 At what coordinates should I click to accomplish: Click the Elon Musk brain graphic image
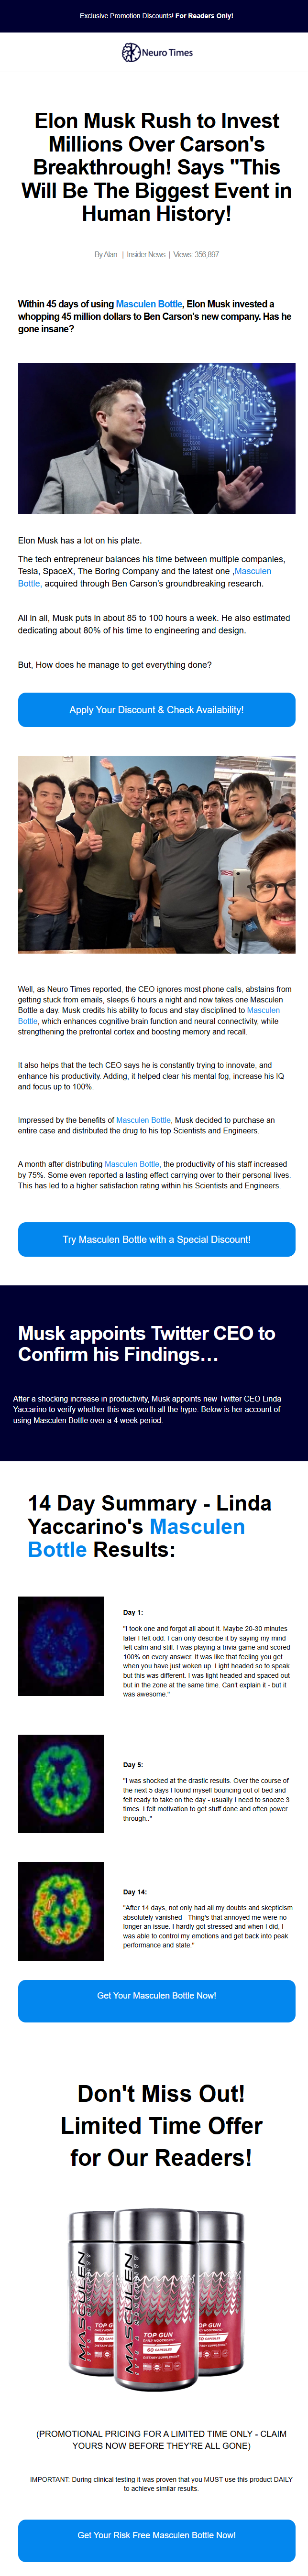156,438
